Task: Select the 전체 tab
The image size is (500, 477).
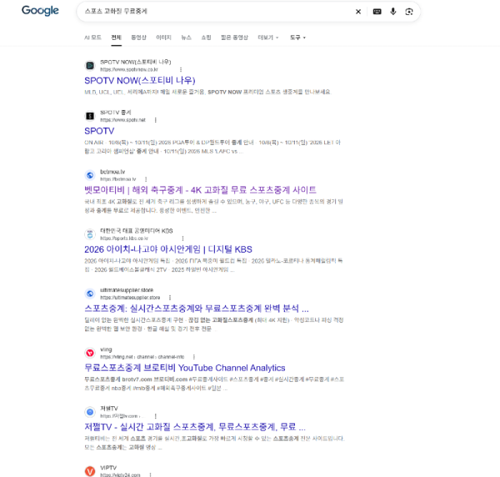Action: pyautogui.click(x=116, y=38)
